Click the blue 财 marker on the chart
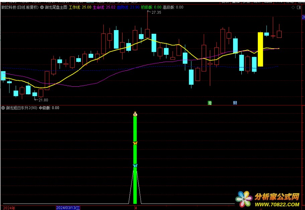This screenshot has height=210, width=305. coord(235,103)
